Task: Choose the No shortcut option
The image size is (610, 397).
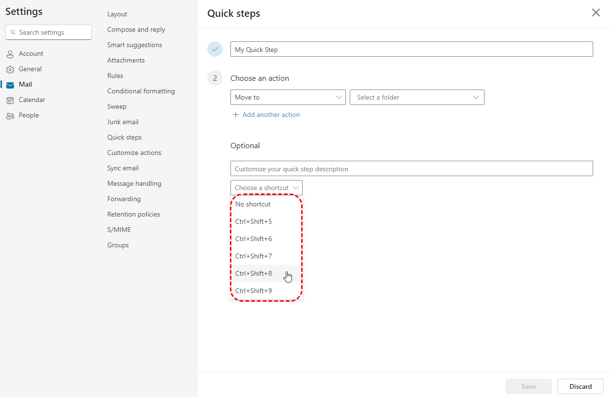Action: (x=253, y=204)
